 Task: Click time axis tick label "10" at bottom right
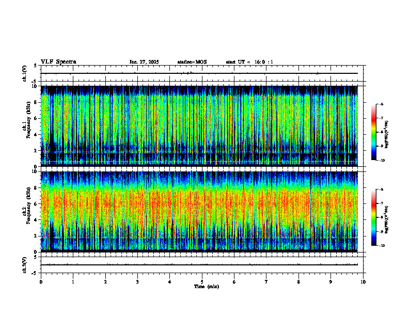(363, 282)
